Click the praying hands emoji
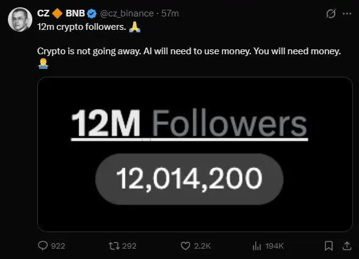 (x=135, y=27)
